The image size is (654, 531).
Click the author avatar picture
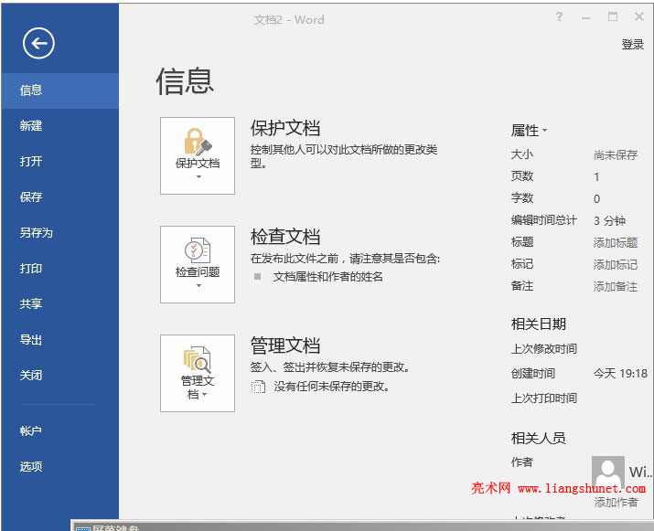pos(607,473)
